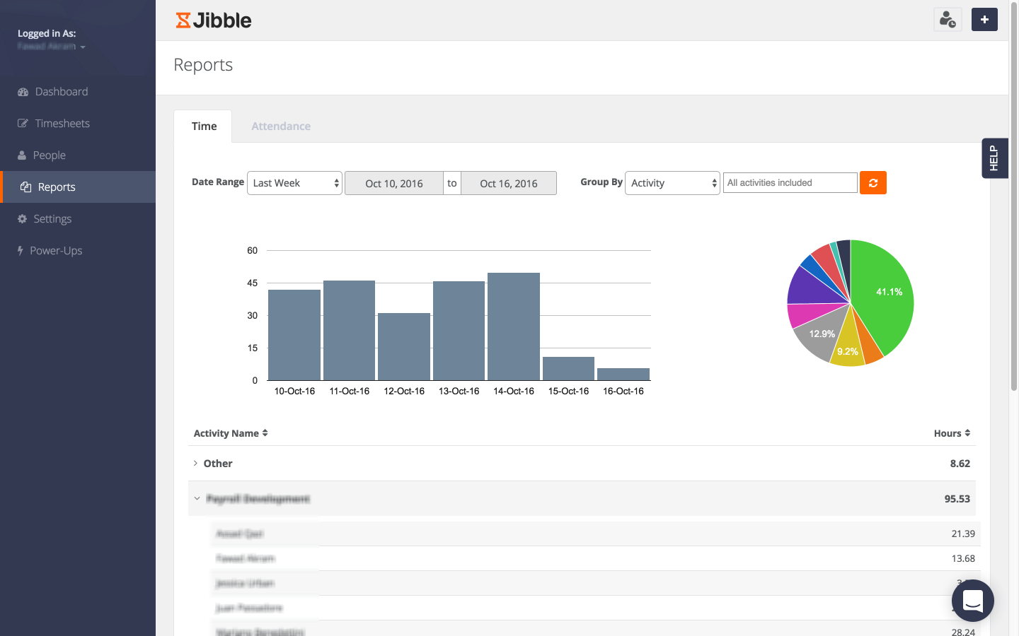Switch to the Attendance tab
Image resolution: width=1019 pixels, height=636 pixels.
click(x=280, y=126)
